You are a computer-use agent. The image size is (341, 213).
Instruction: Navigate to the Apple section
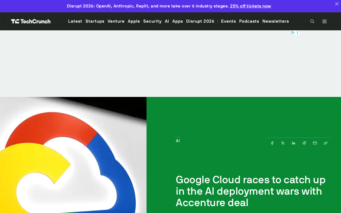coord(134,21)
